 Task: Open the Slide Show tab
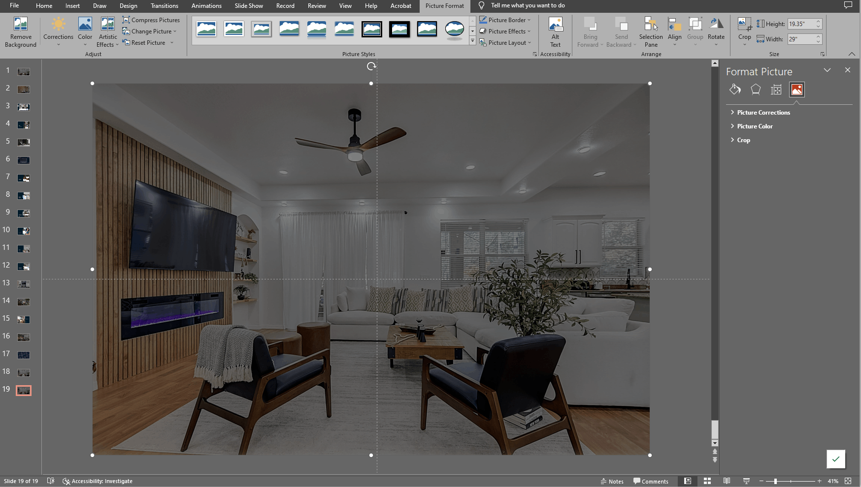pyautogui.click(x=249, y=5)
